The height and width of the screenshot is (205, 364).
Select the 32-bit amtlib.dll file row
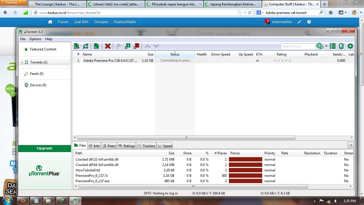[x=213, y=159]
